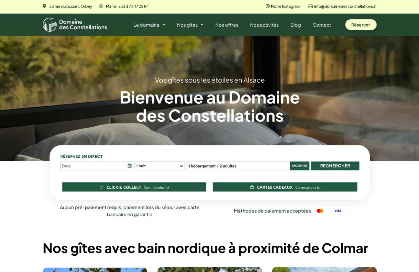The width and height of the screenshot is (419, 272).
Task: Click the Domaine des Constellations logo
Action: point(75,25)
